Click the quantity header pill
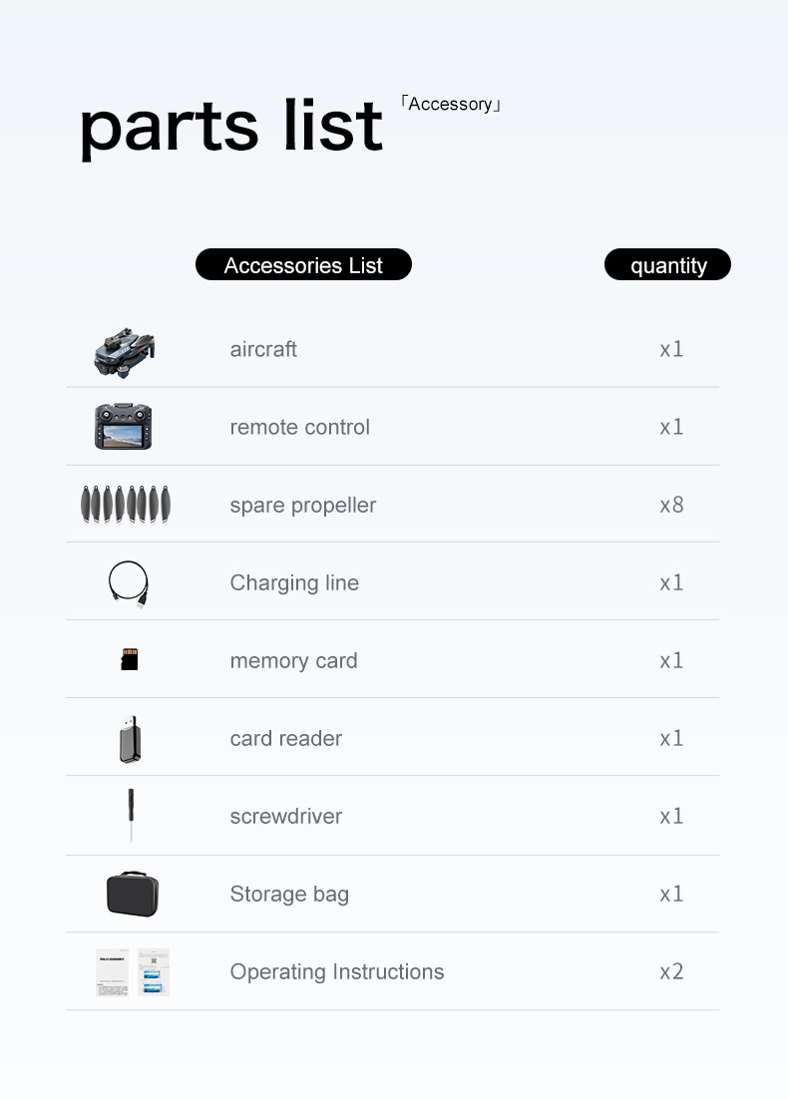The image size is (788, 1099). click(667, 265)
